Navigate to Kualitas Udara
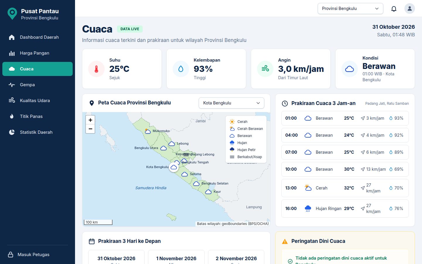The height and width of the screenshot is (264, 422). pyautogui.click(x=38, y=101)
